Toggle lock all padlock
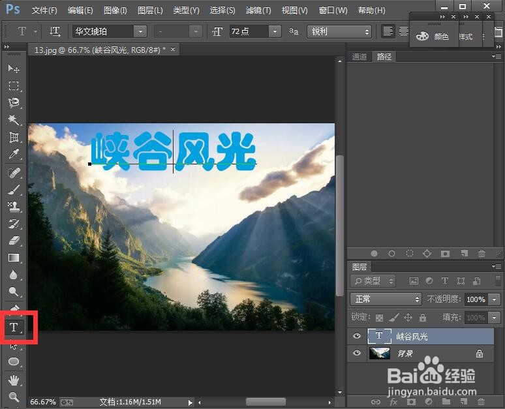 point(423,318)
